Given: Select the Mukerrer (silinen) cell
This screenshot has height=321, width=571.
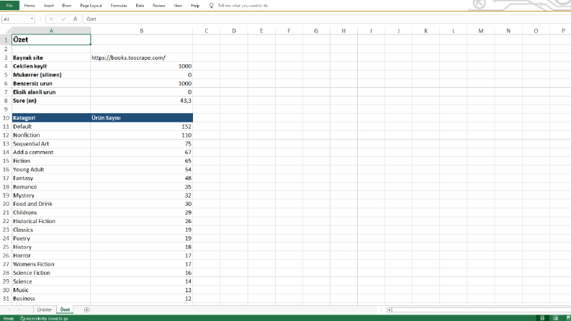Looking at the screenshot, I should pos(51,75).
